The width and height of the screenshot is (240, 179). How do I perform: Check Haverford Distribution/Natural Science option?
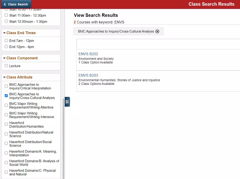[6, 134]
